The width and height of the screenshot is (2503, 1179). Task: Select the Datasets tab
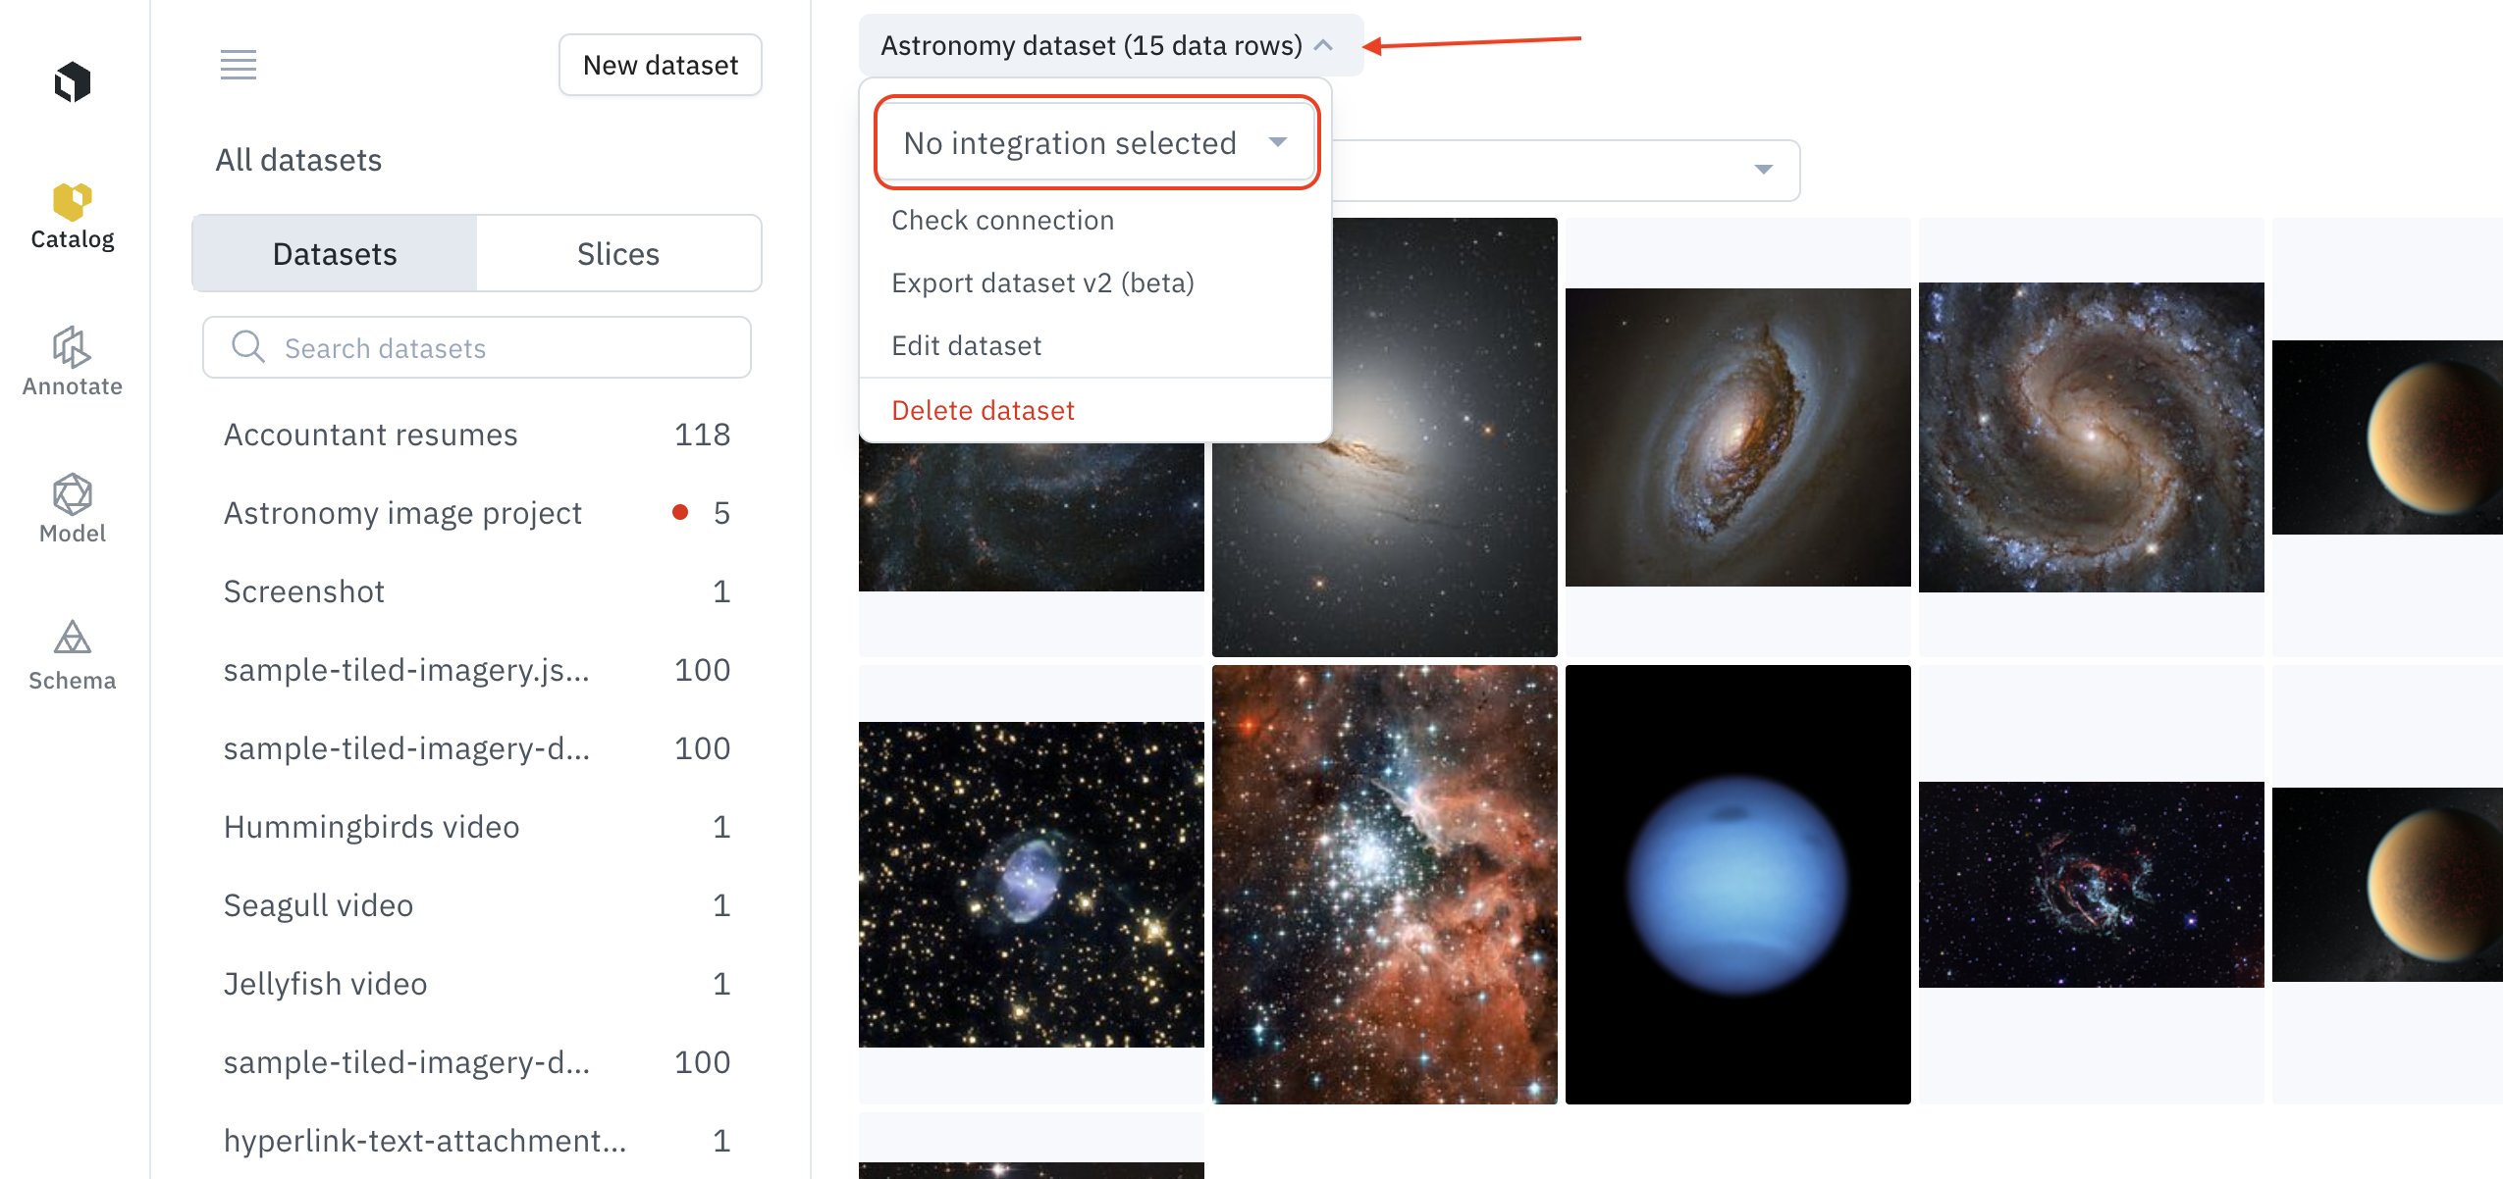click(x=335, y=254)
